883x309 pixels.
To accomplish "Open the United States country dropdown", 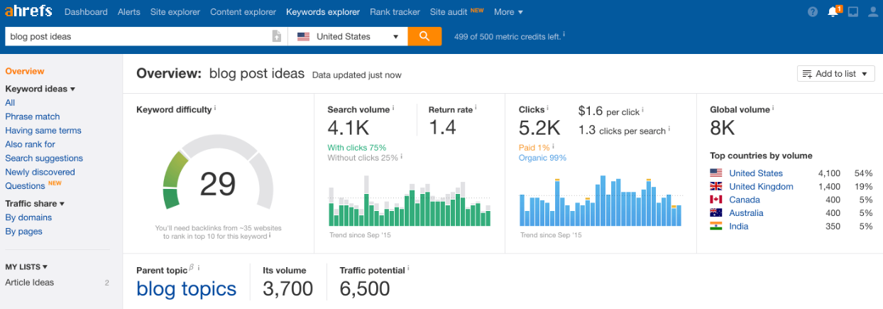I will tap(347, 36).
